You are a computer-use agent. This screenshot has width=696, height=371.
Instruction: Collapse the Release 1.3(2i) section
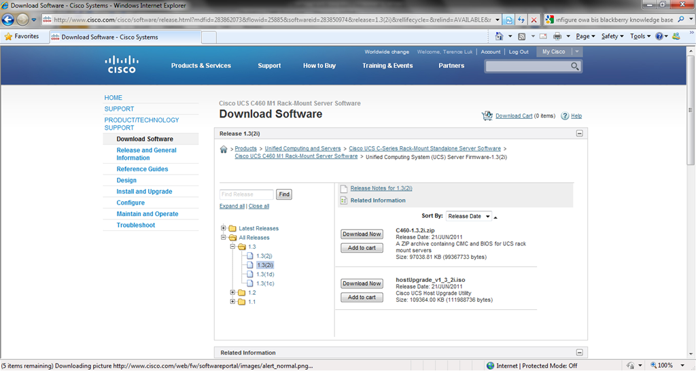click(580, 134)
